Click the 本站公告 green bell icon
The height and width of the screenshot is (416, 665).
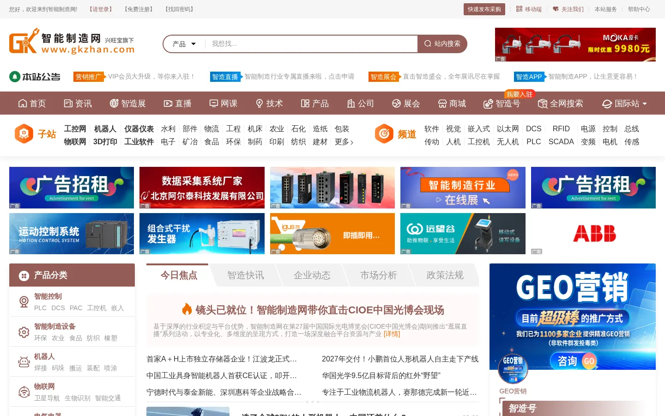(14, 76)
